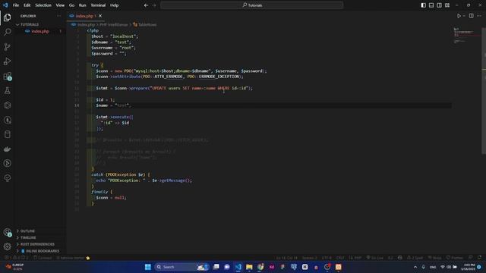Screen dimensions: 486x273
Task: Open the Customize Layout button
Action: click(447, 5)
